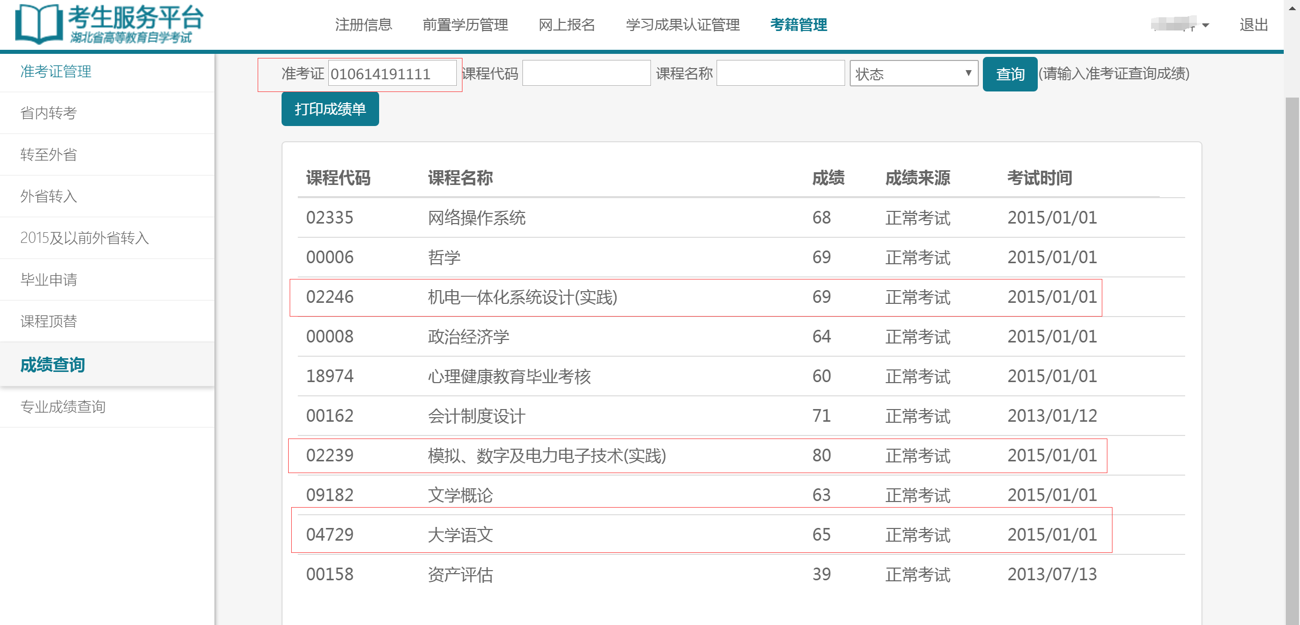Expand the user account dropdown arrow
Screen dimensions: 1300x625
click(1205, 25)
